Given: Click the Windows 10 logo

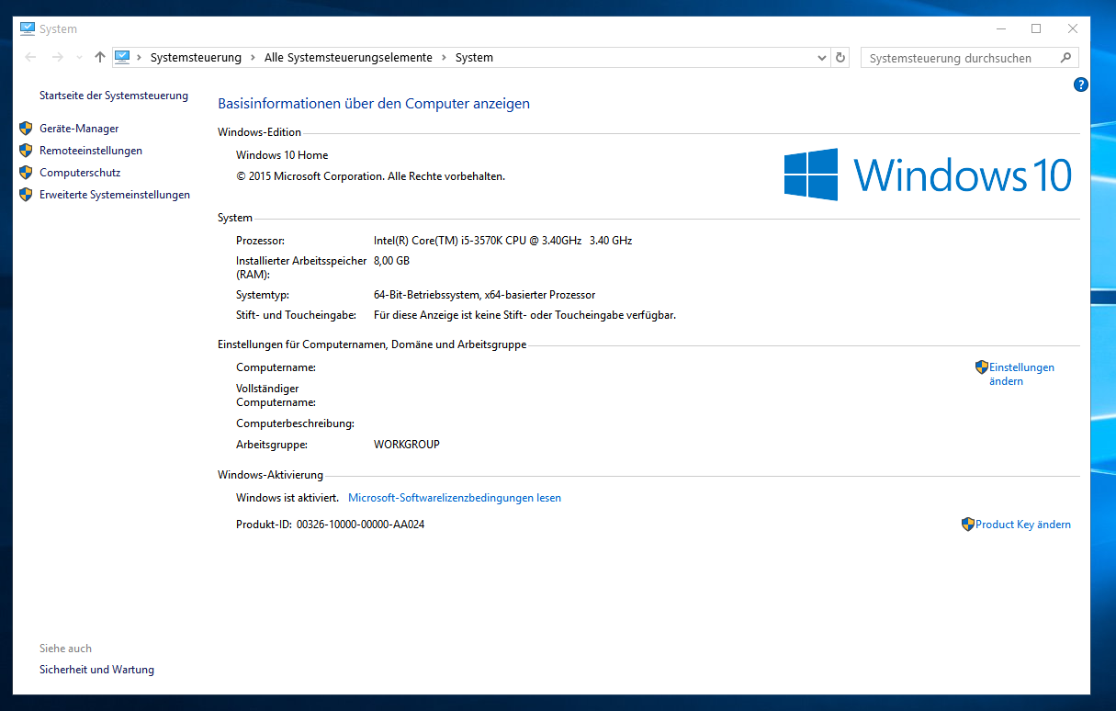Looking at the screenshot, I should 928,175.
